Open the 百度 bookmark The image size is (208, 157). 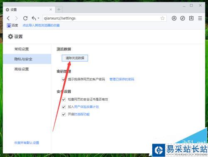(x=12, y=25)
